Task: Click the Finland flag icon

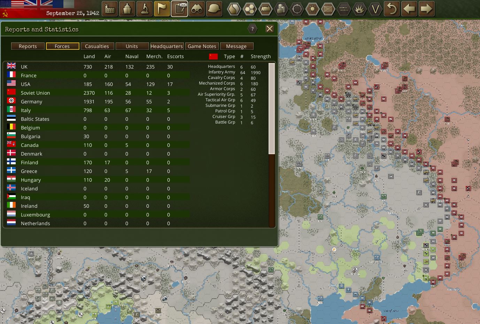Action: click(11, 161)
